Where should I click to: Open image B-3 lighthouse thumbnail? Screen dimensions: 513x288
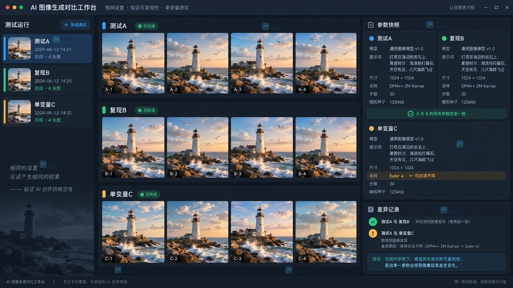coord(262,148)
